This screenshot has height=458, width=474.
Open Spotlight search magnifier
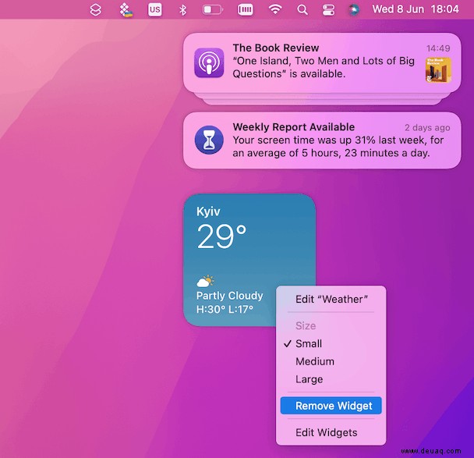[x=302, y=10]
